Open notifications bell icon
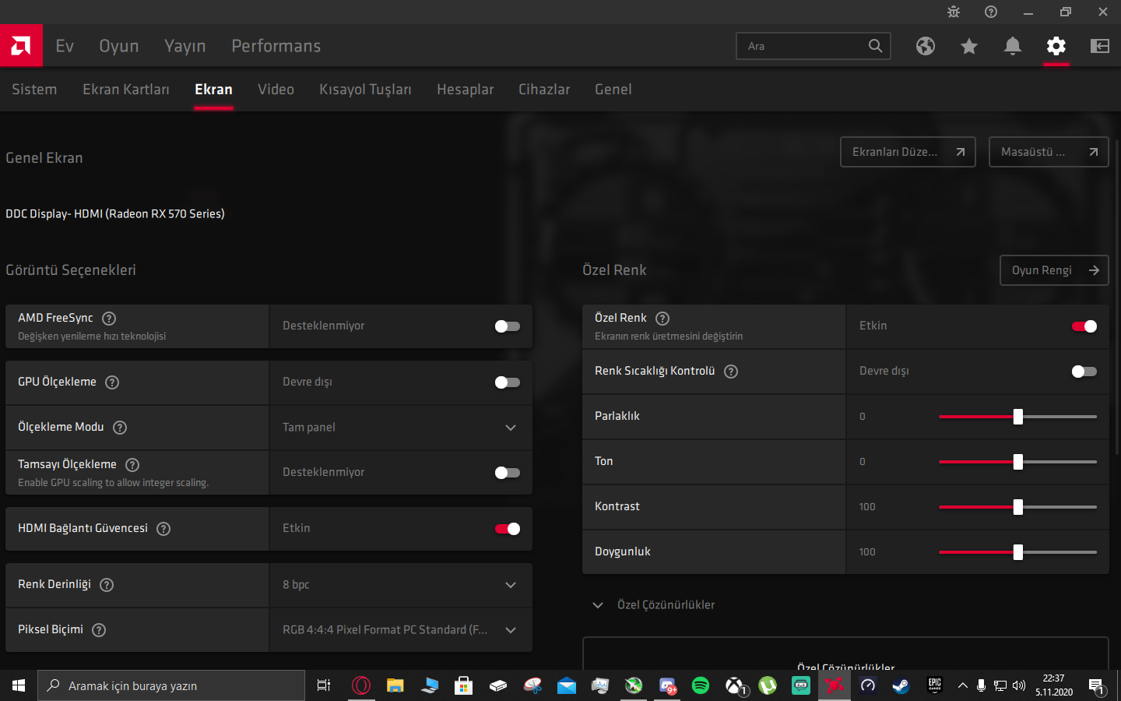The width and height of the screenshot is (1121, 701). coord(1013,46)
